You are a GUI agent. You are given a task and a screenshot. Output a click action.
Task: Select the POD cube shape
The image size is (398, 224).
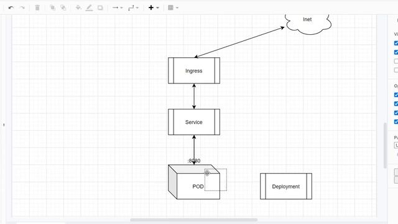(194, 182)
